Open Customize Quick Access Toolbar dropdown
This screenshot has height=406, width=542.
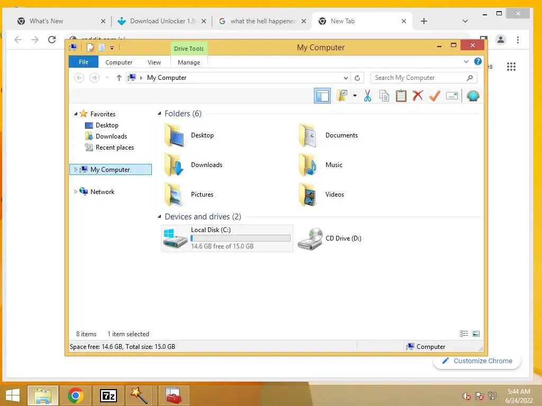tap(112, 48)
